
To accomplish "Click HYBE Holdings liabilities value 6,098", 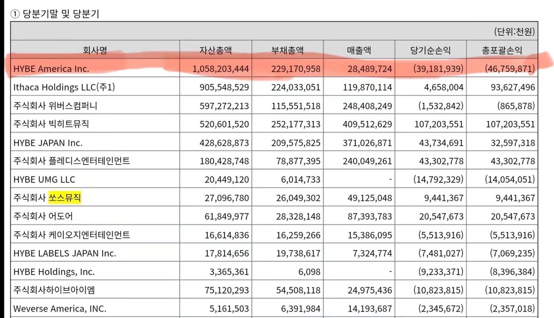I will 310,272.
